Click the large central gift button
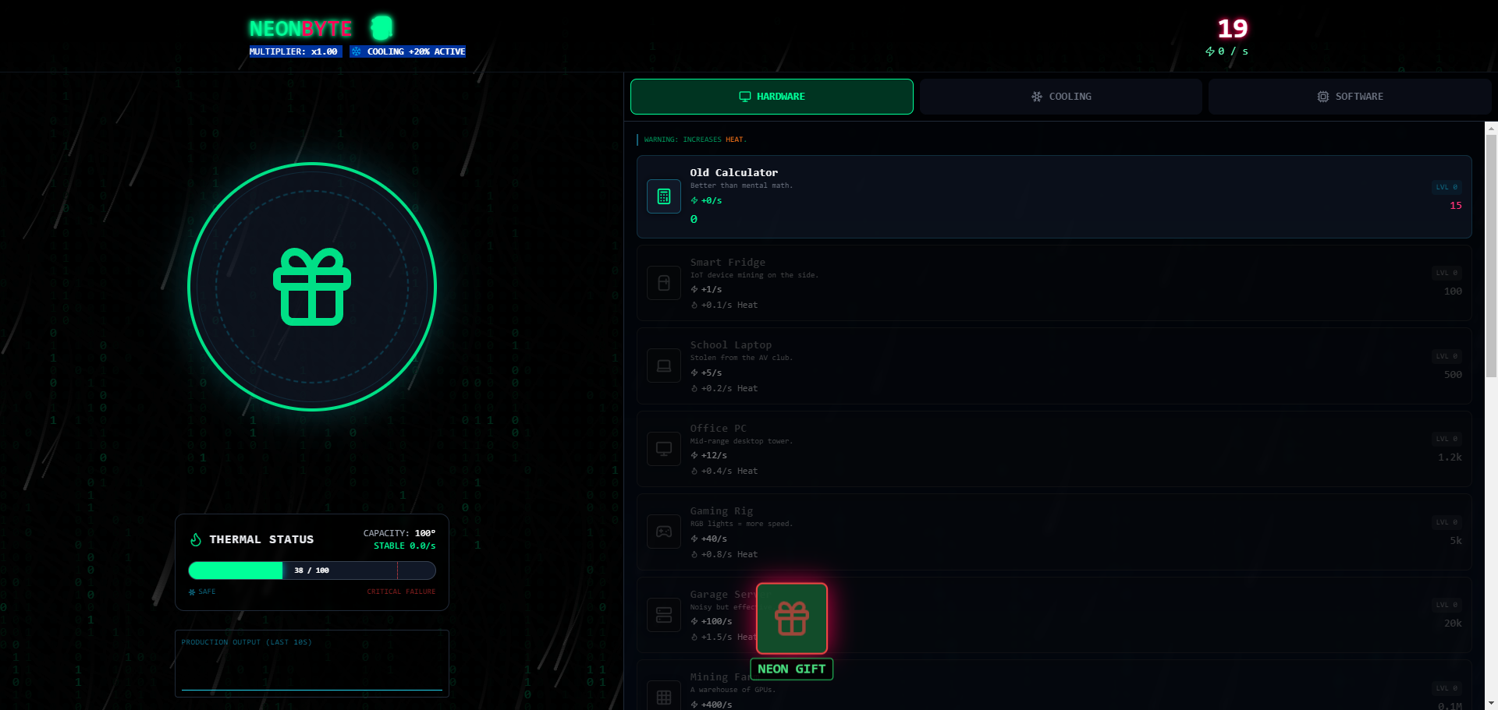 (312, 287)
